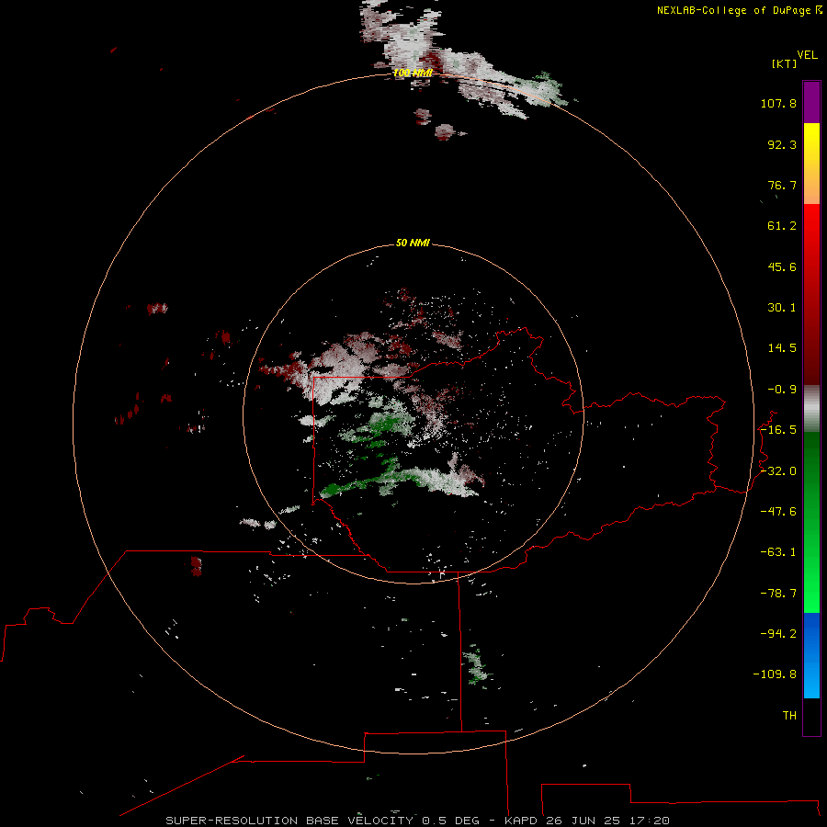Select the 30.1 legend value
Viewport: 827px width, 827px height.
pyautogui.click(x=782, y=308)
